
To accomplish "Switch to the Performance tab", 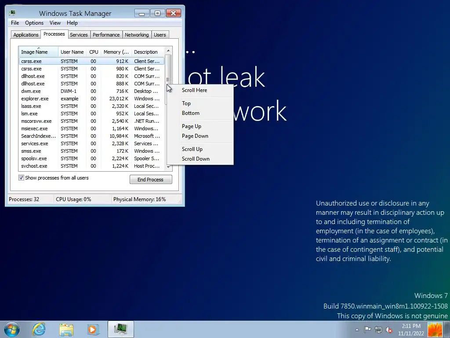I will [x=106, y=35].
